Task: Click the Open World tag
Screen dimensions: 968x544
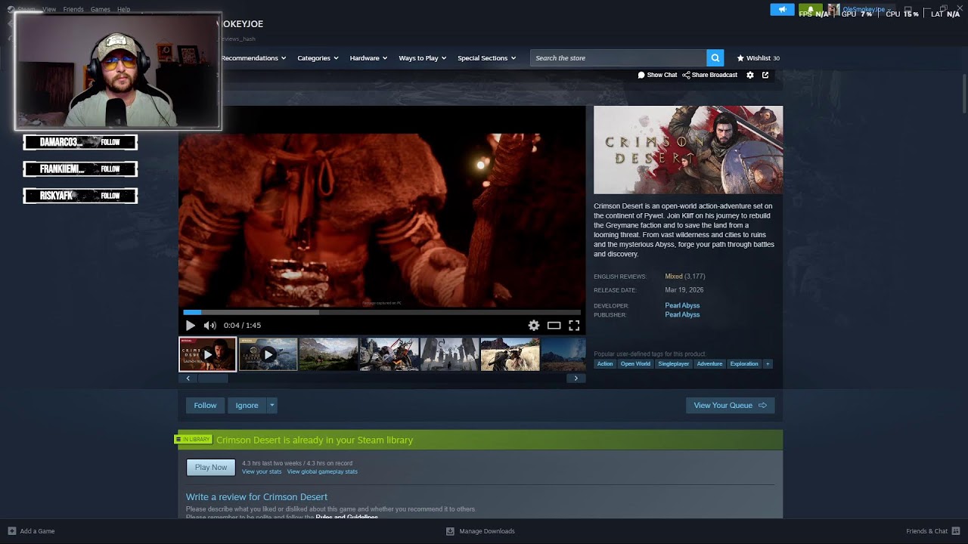Action: point(635,364)
